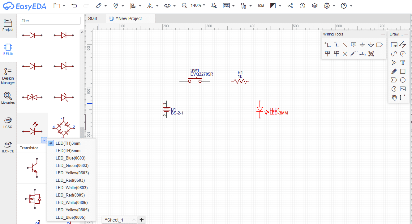
Task: Open the BOM view from the toolbar
Action: [260, 6]
